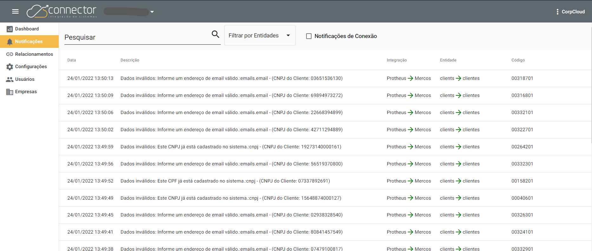The width and height of the screenshot is (592, 251).
Task: Select the row dated 24/01/2022 13:49:45
Action: [x=325, y=215]
